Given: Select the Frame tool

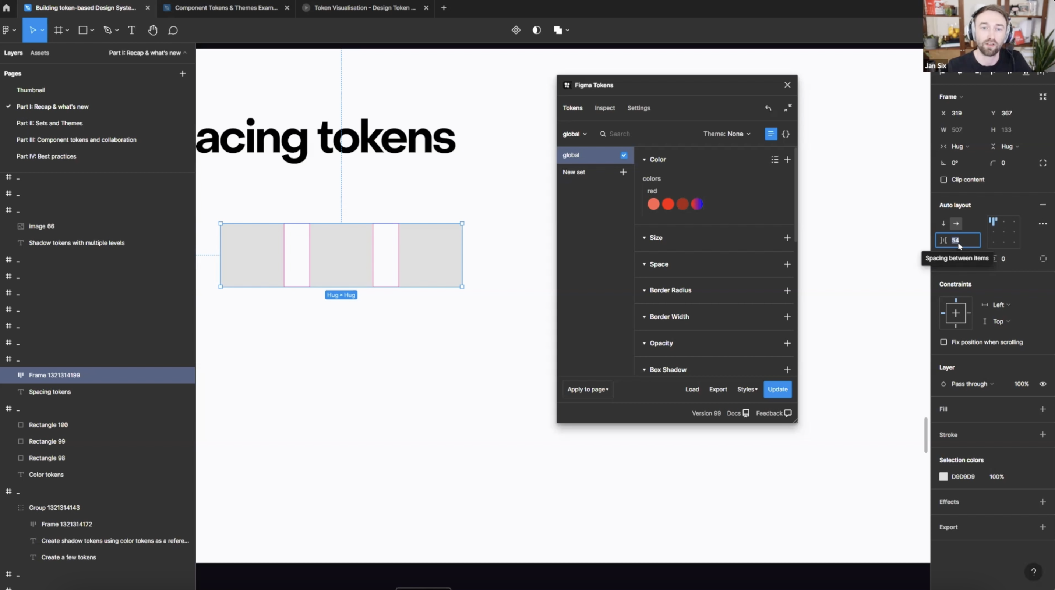Looking at the screenshot, I should [x=59, y=30].
